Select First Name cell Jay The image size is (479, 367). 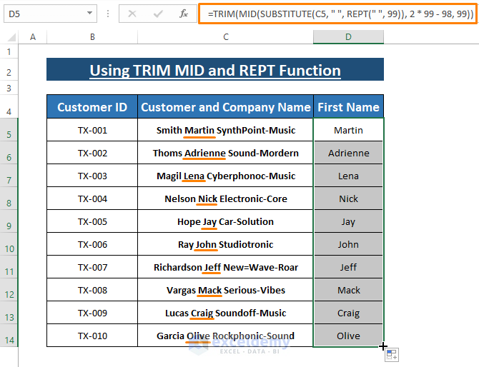point(348,221)
